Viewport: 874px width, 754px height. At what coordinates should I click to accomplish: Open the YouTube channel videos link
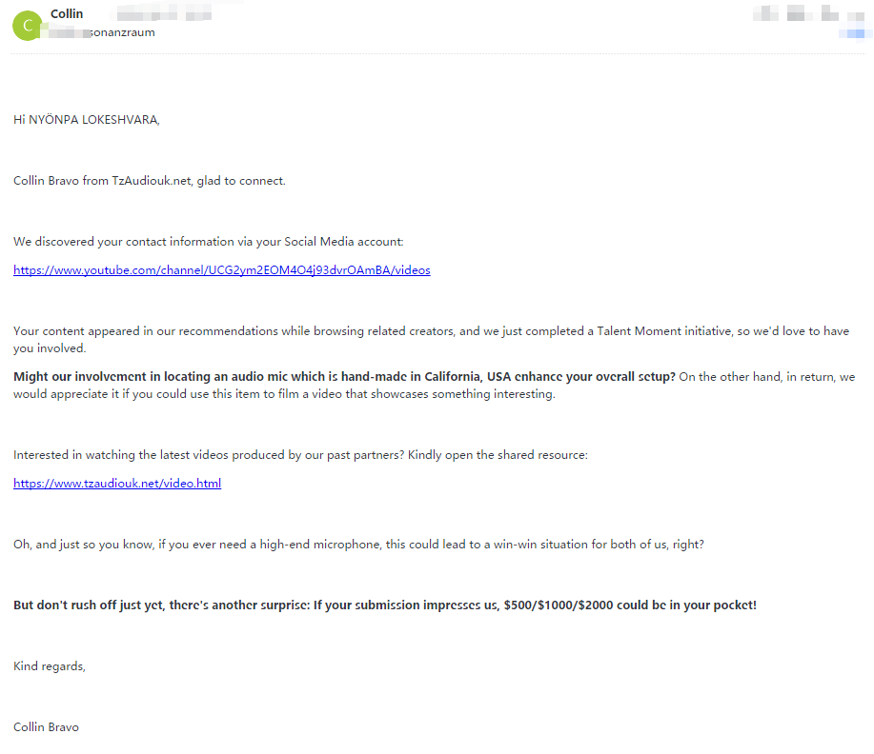tap(221, 270)
